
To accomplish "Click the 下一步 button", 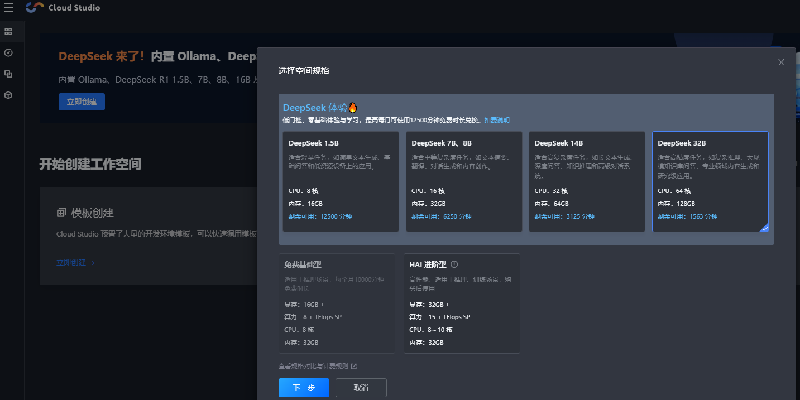I will (304, 388).
